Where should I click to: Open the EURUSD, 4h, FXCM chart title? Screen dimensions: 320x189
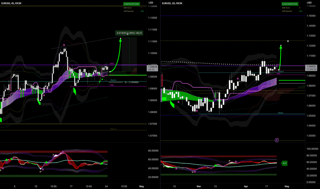point(11,3)
